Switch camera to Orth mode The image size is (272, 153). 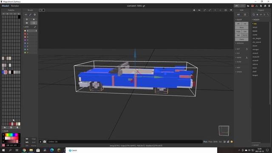tap(215, 142)
